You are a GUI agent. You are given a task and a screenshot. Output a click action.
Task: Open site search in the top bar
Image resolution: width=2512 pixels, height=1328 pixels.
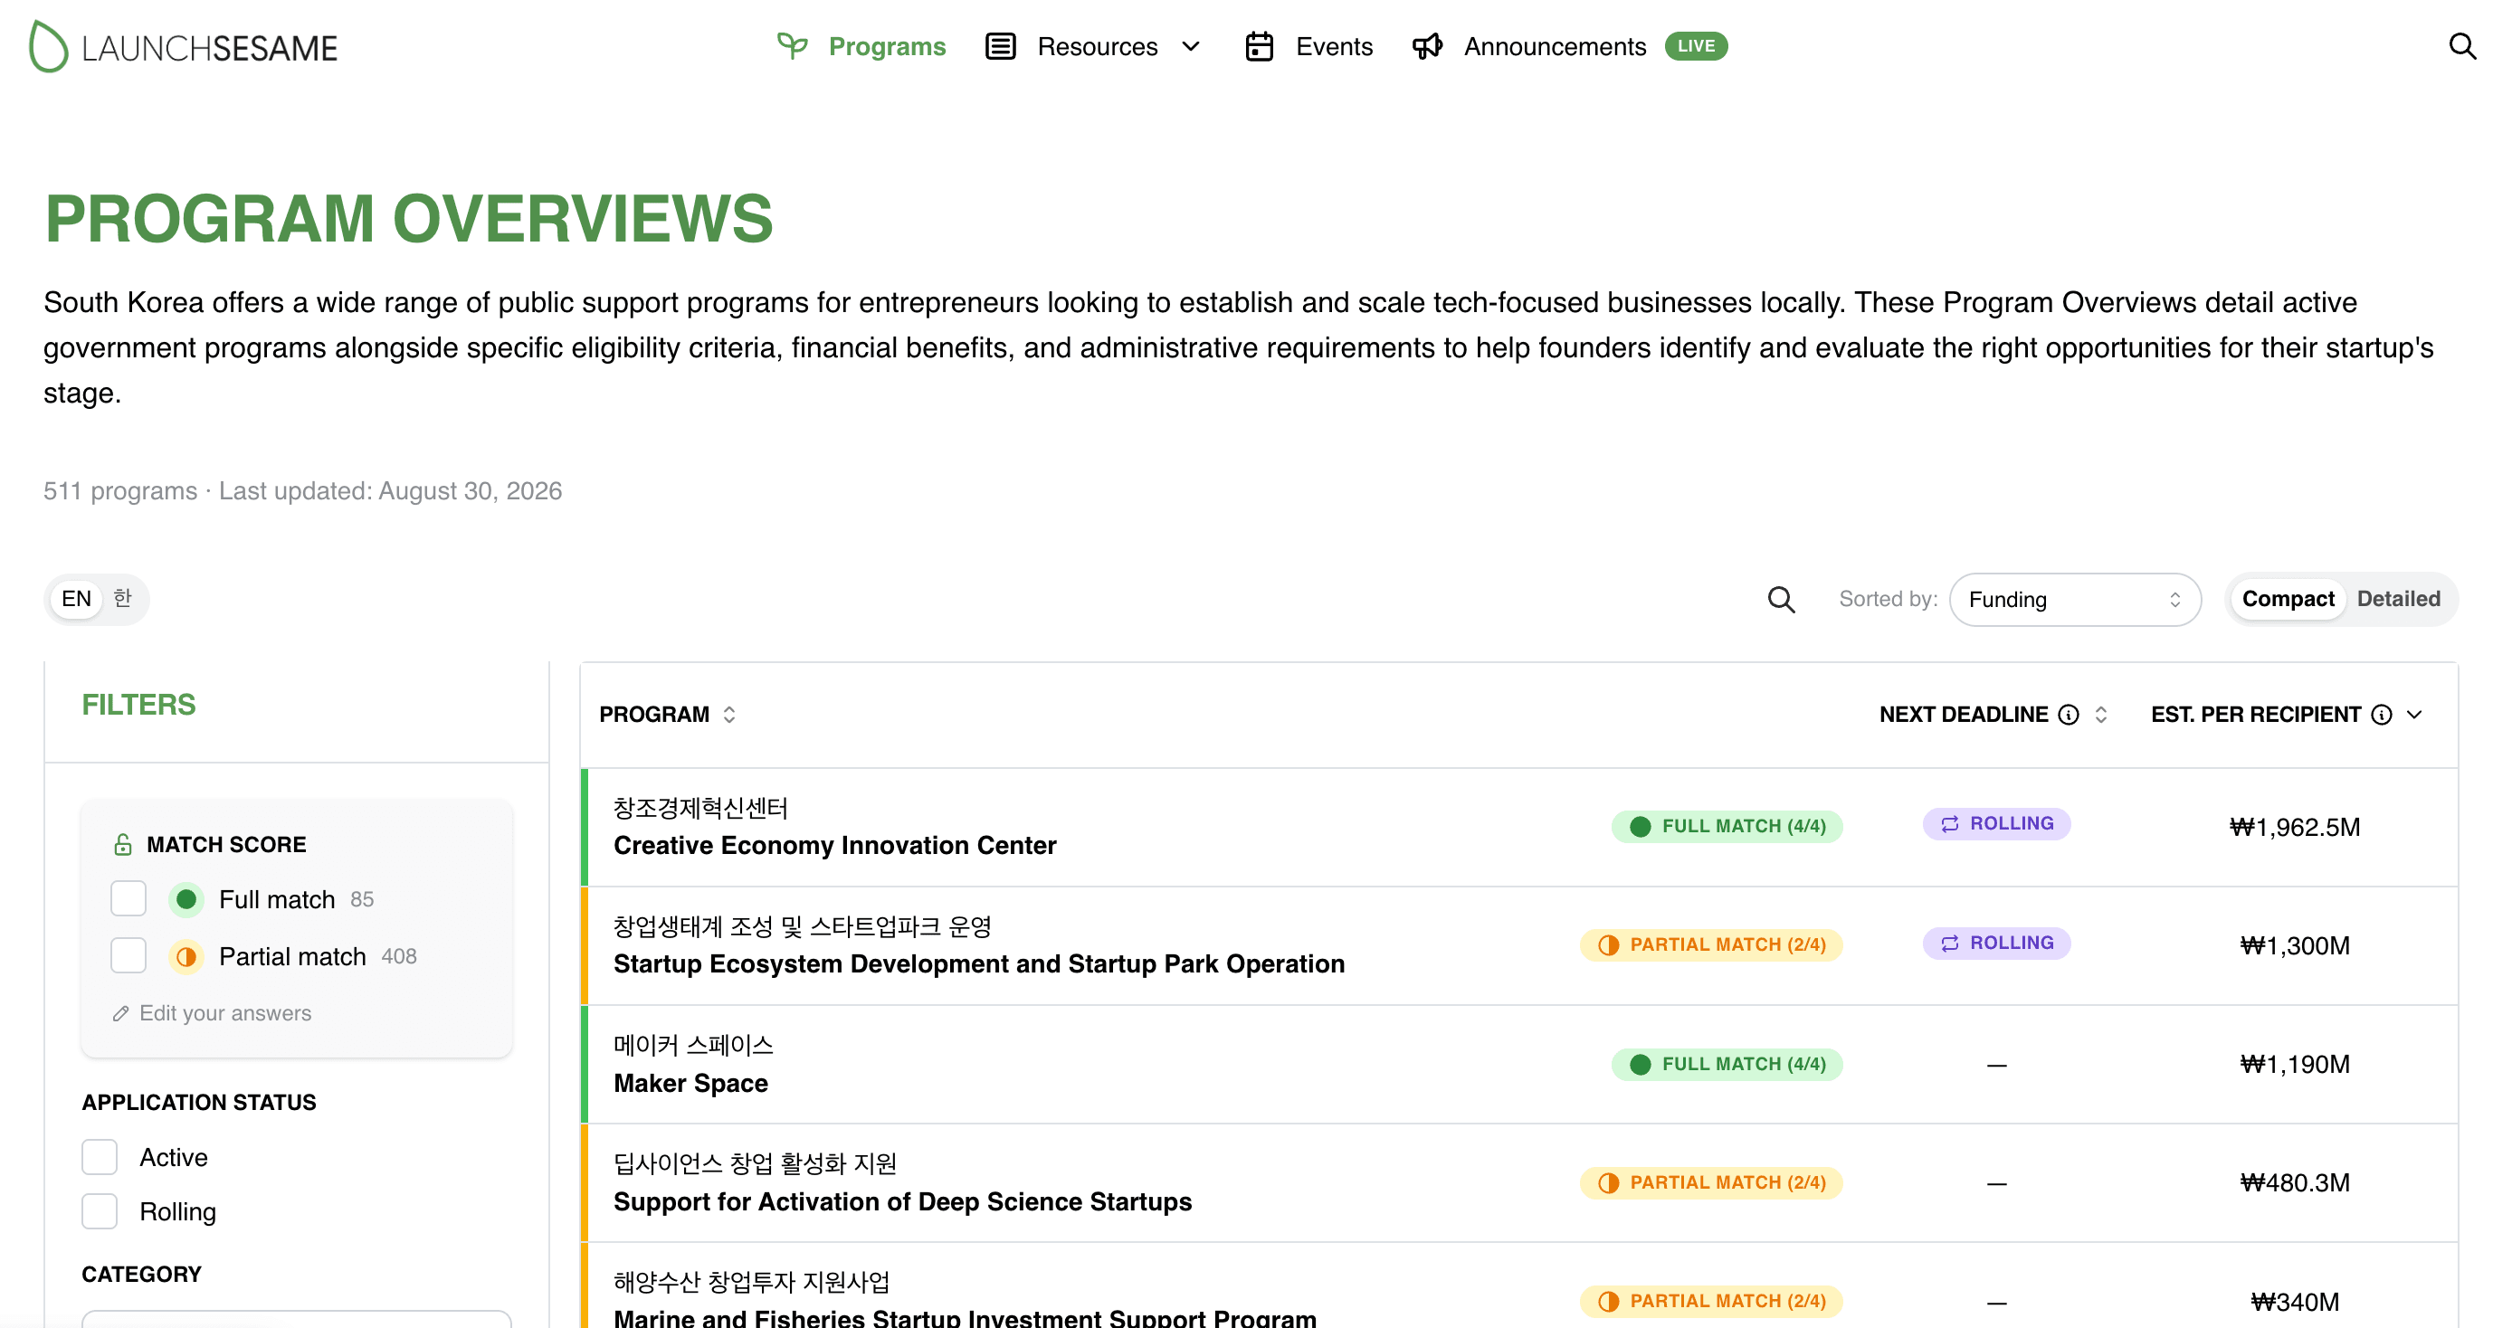click(2462, 46)
